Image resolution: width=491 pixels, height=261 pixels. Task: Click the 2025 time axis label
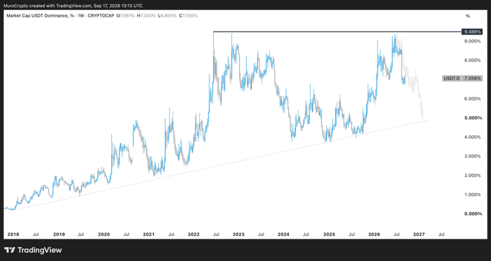[329, 234]
